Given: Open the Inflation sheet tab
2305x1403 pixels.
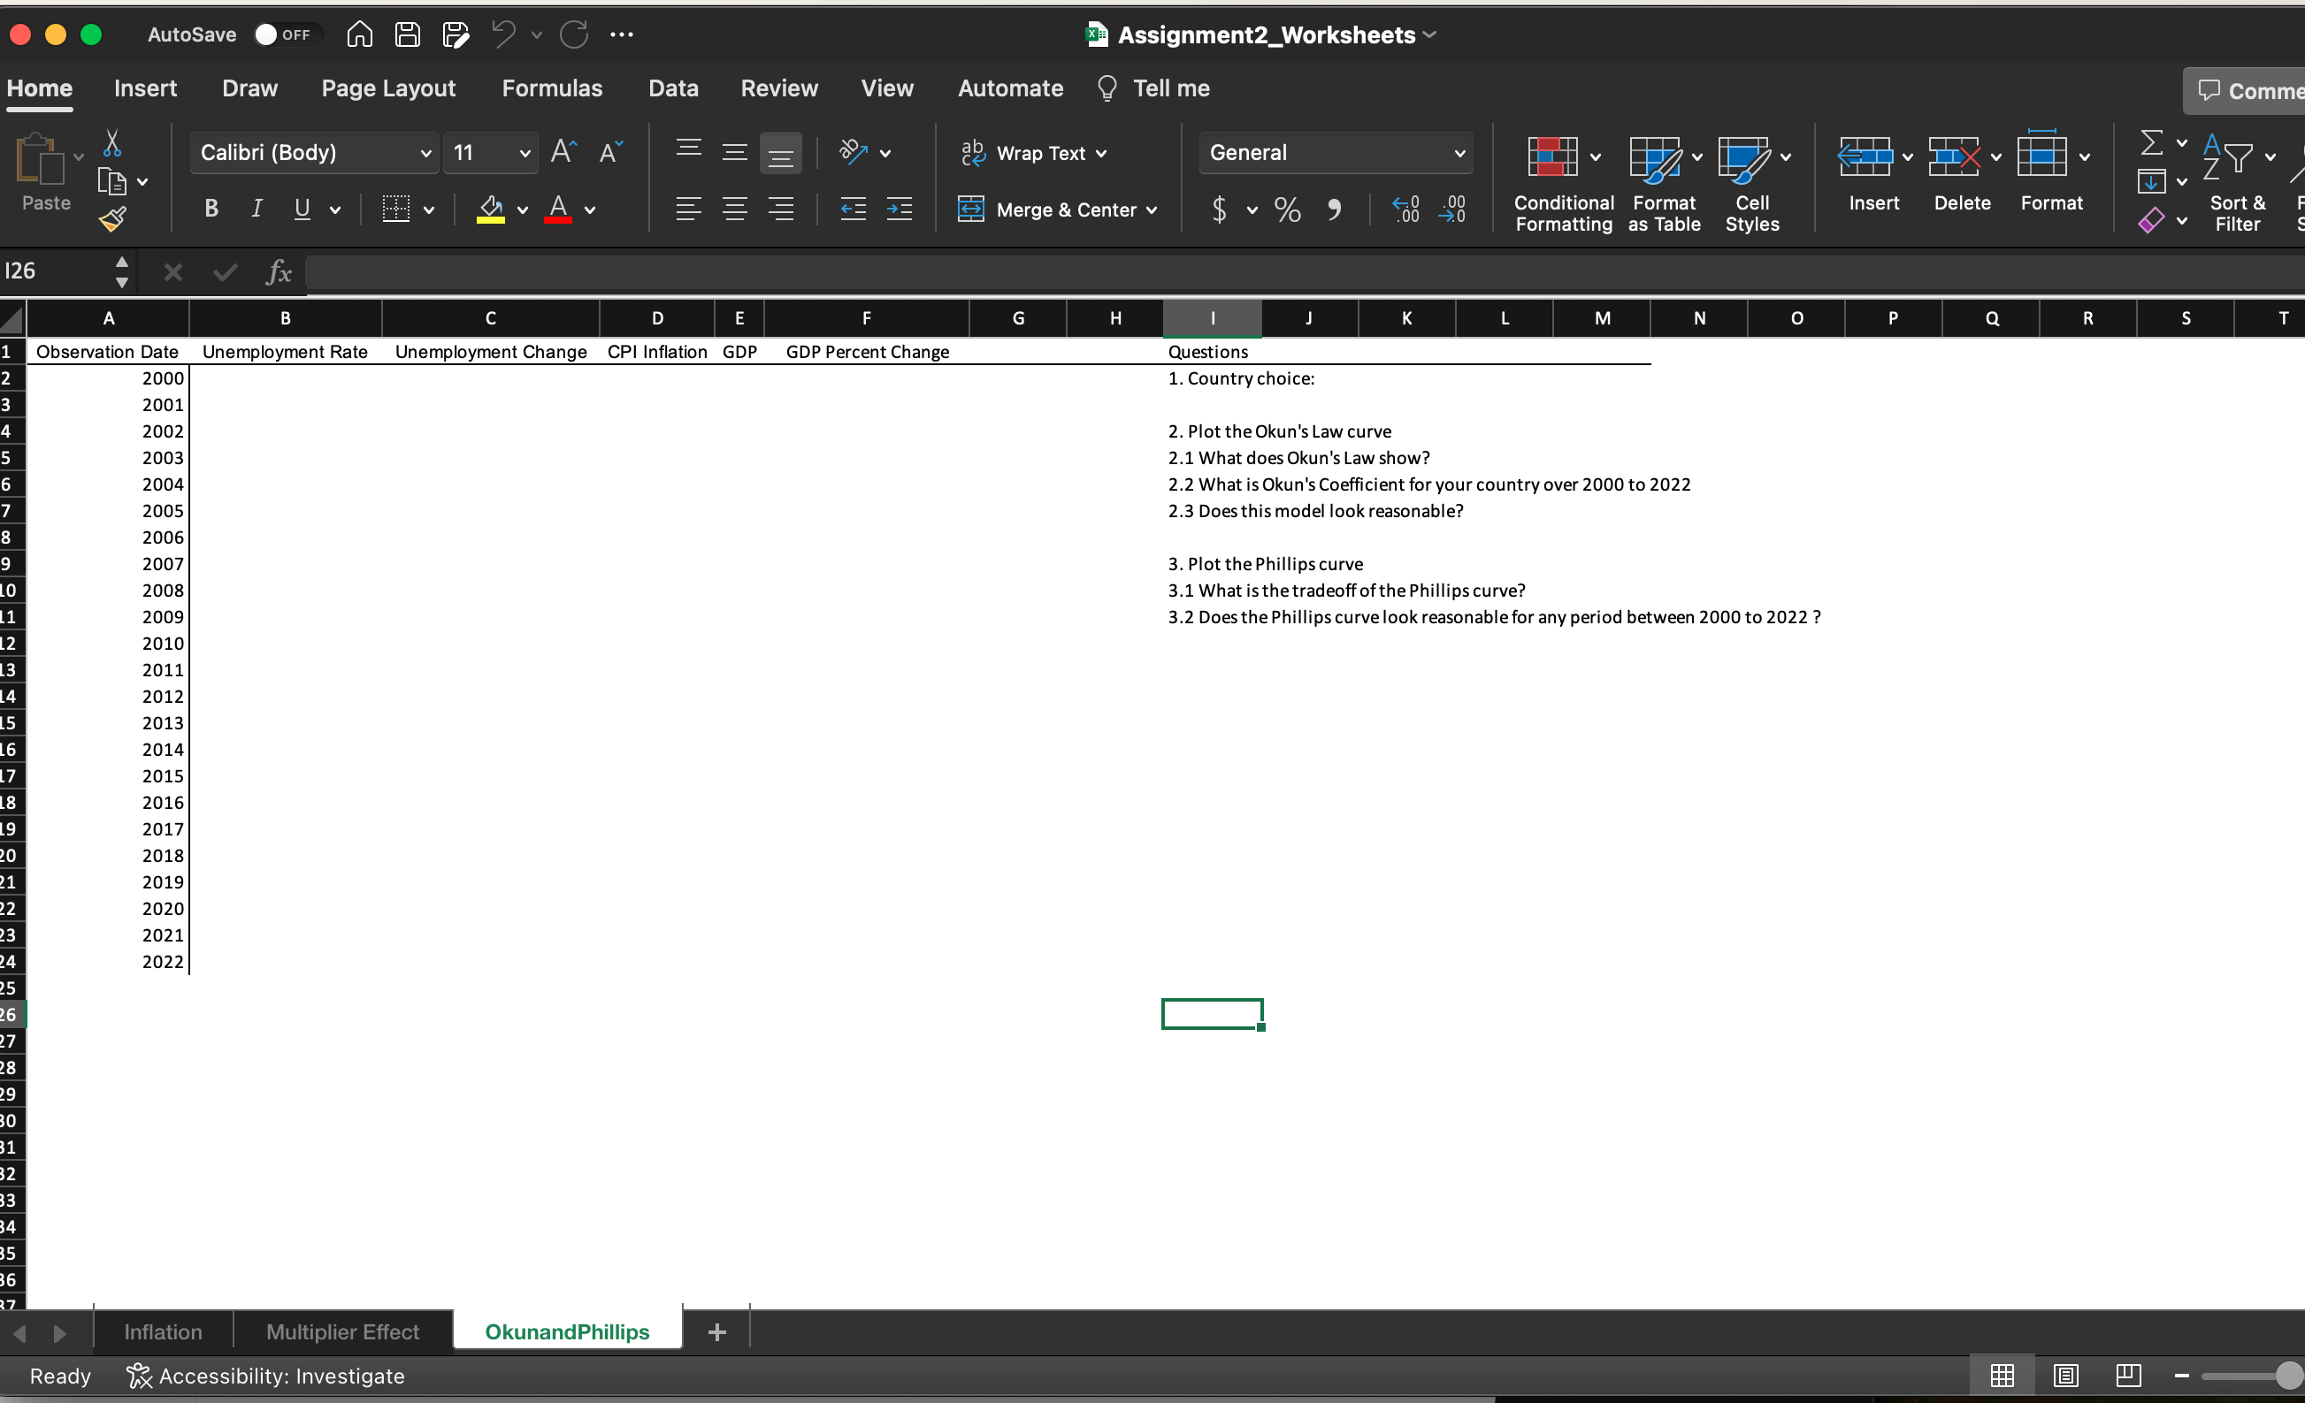Looking at the screenshot, I should (x=163, y=1331).
